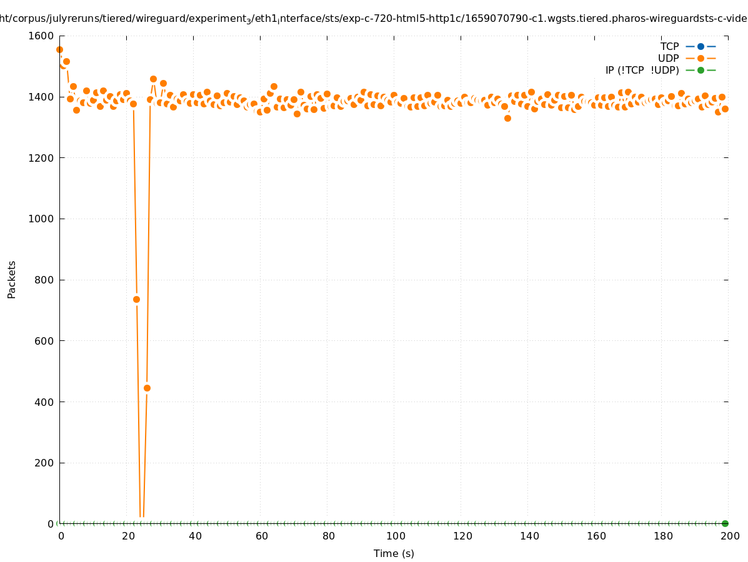Click the blue TCP legend marker
The height and width of the screenshot is (562, 748).
701,46
